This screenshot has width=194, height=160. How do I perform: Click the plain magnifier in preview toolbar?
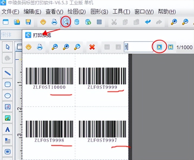[77, 47]
